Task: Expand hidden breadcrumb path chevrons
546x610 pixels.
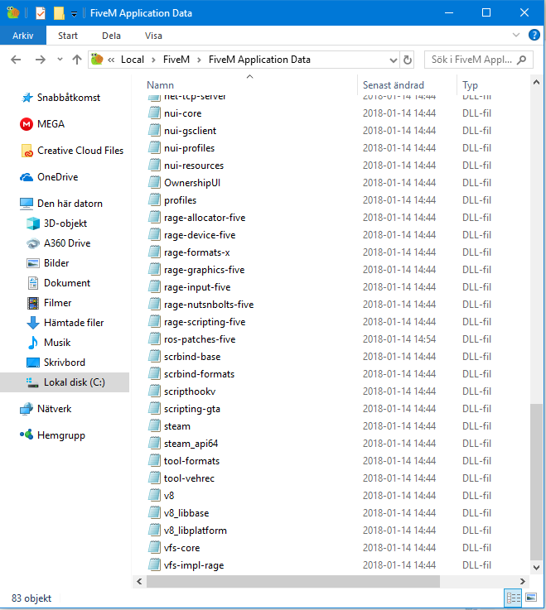Action: [x=111, y=60]
